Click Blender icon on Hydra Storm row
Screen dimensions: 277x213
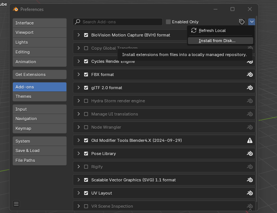pyautogui.click(x=249, y=101)
